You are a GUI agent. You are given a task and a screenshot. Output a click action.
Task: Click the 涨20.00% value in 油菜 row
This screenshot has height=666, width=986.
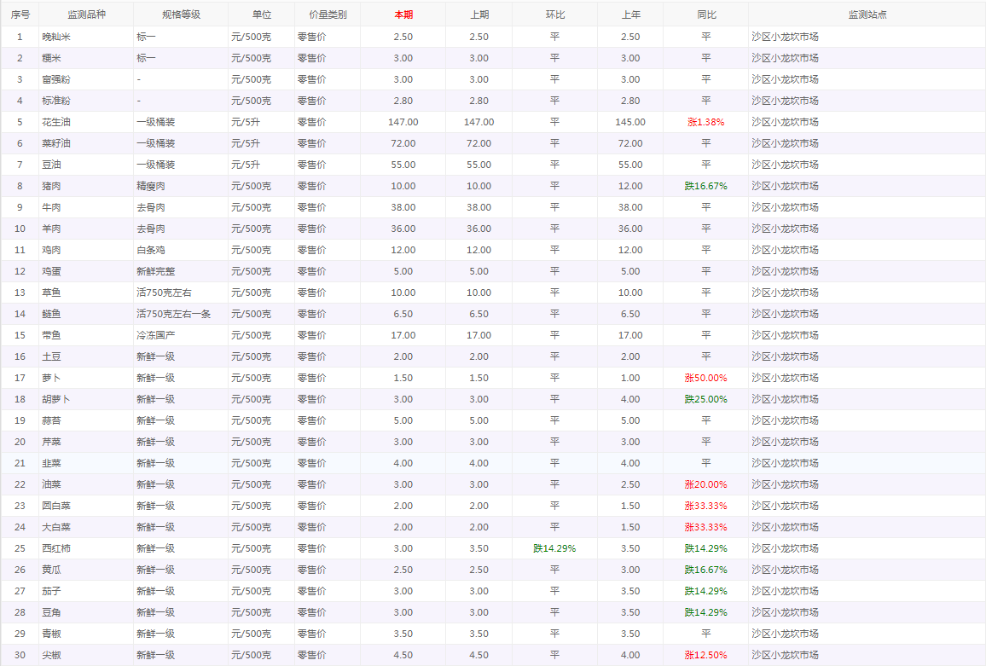tap(706, 485)
